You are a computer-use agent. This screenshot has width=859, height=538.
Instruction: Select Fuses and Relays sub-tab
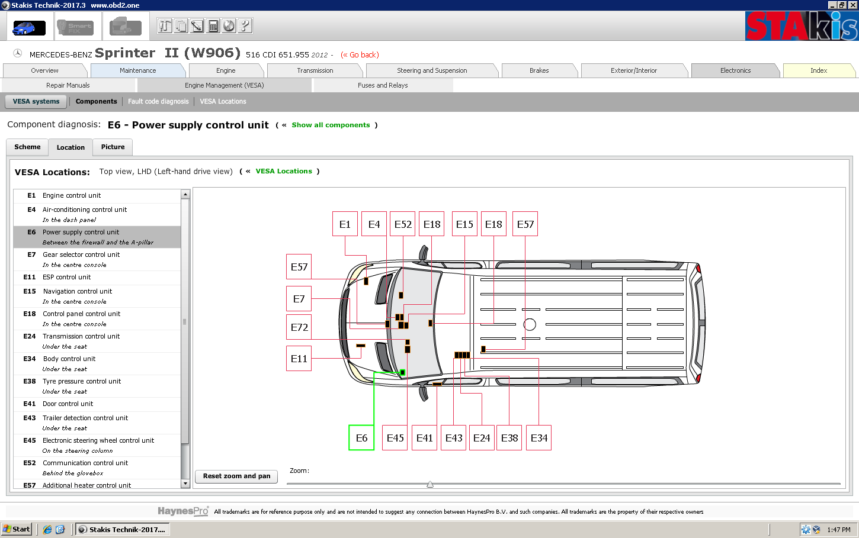pos(383,85)
